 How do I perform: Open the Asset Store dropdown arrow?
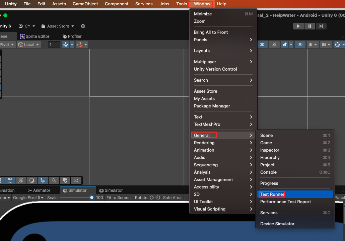point(73,26)
